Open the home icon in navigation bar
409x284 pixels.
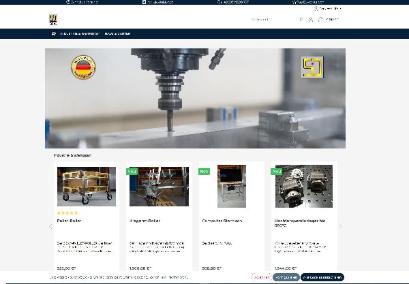[x=54, y=33]
